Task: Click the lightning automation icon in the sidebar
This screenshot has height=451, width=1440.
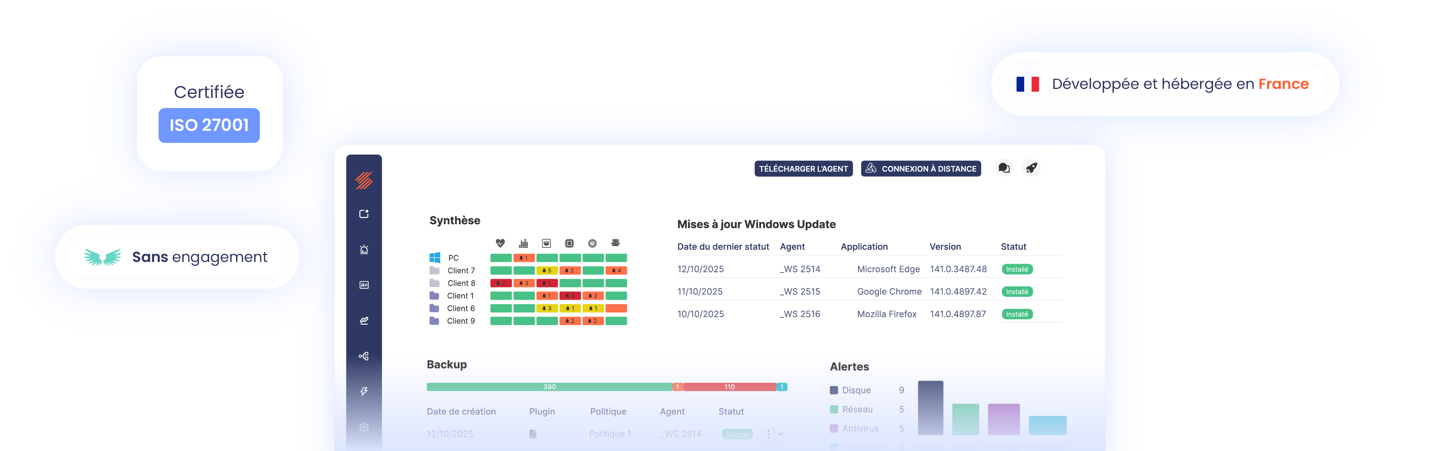Action: click(x=364, y=391)
